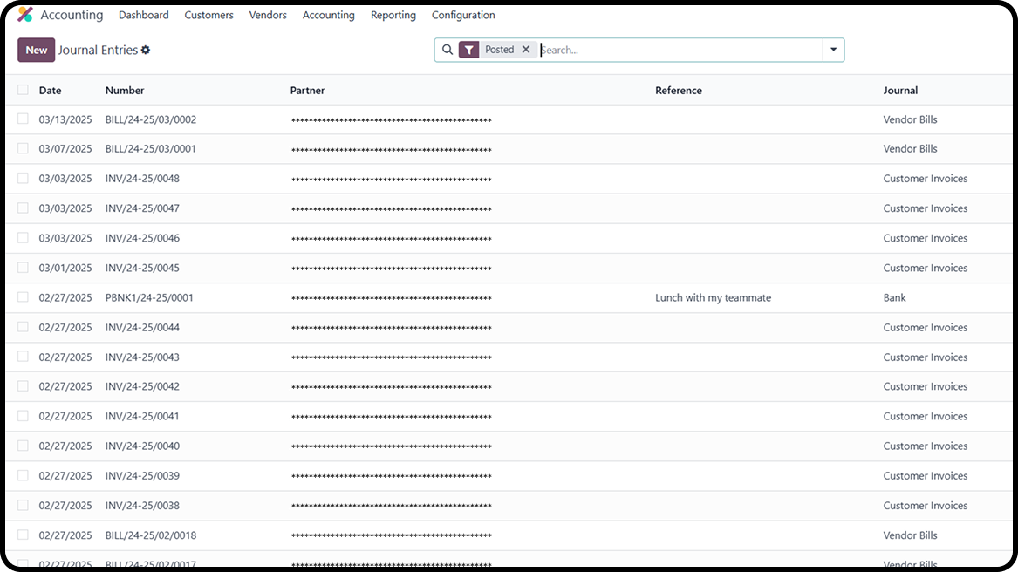Click the magnifying glass search icon
The image size is (1018, 572).
tap(448, 50)
